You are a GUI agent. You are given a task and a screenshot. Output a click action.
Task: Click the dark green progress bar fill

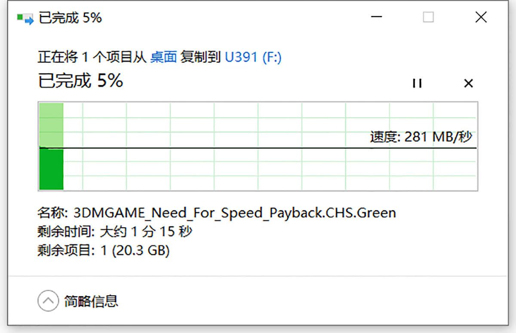pos(52,169)
